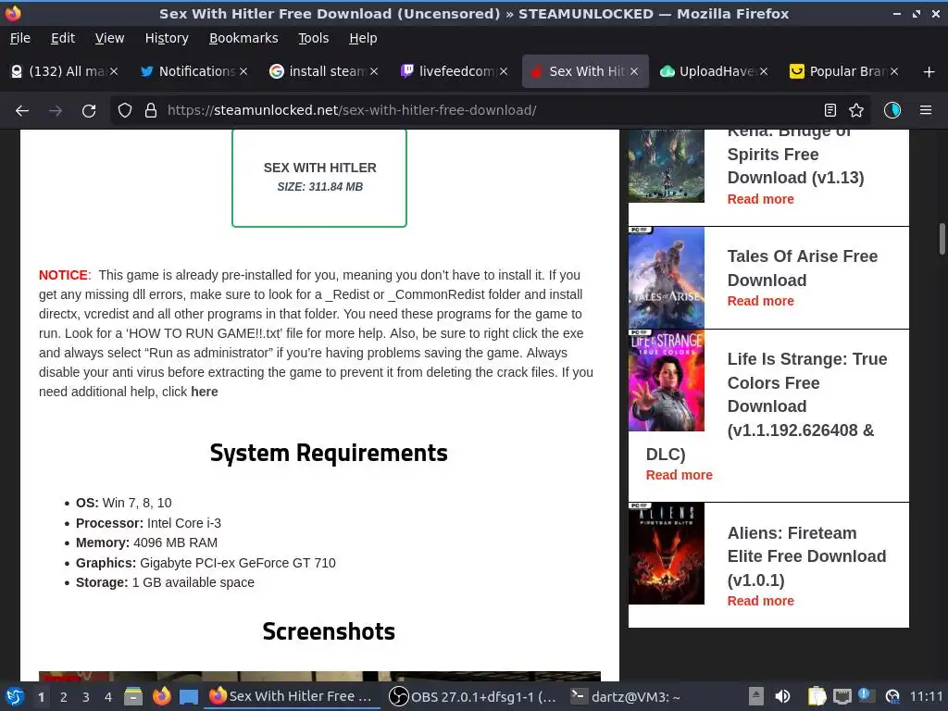
Task: Focus the OBS 27.0.1 taskbar entry
Action: coord(472,696)
